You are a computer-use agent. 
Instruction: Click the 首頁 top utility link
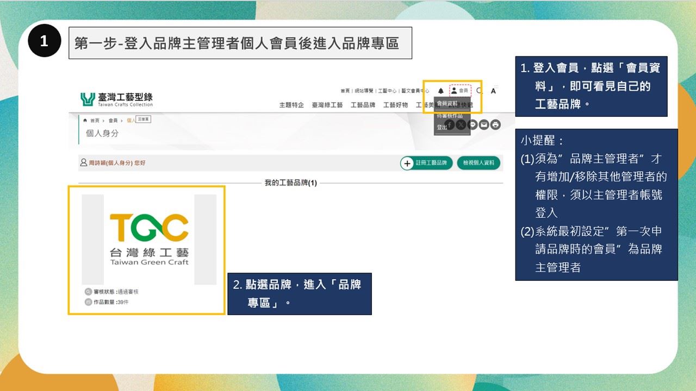pyautogui.click(x=345, y=91)
